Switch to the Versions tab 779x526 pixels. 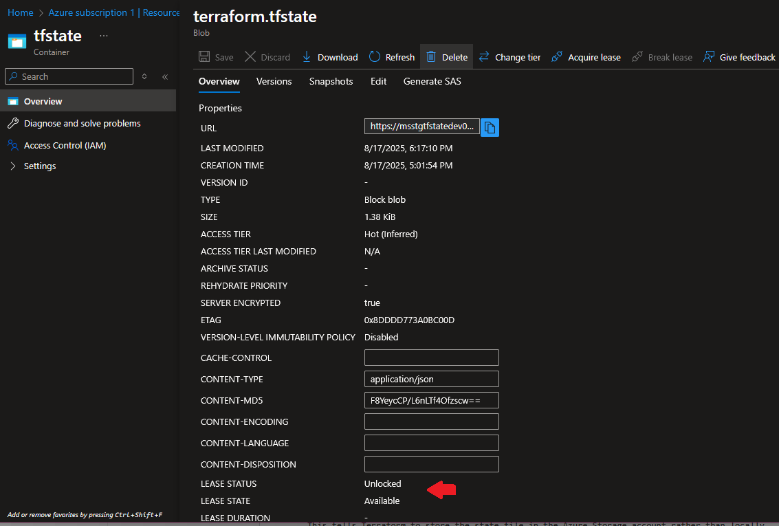[x=274, y=81]
